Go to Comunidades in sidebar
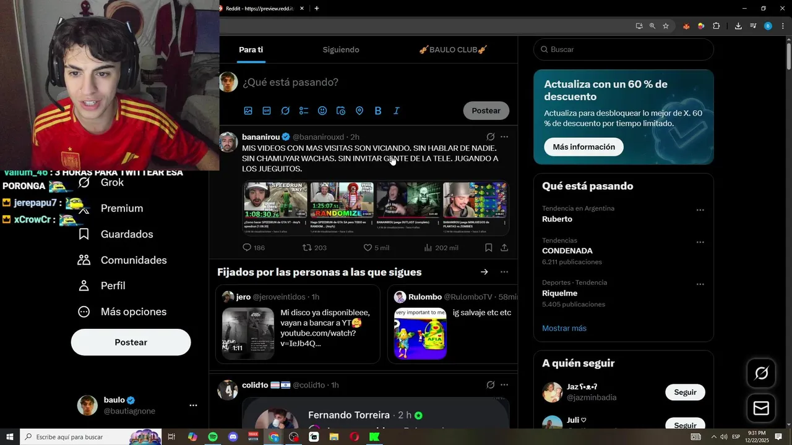792x445 pixels. coord(123,260)
